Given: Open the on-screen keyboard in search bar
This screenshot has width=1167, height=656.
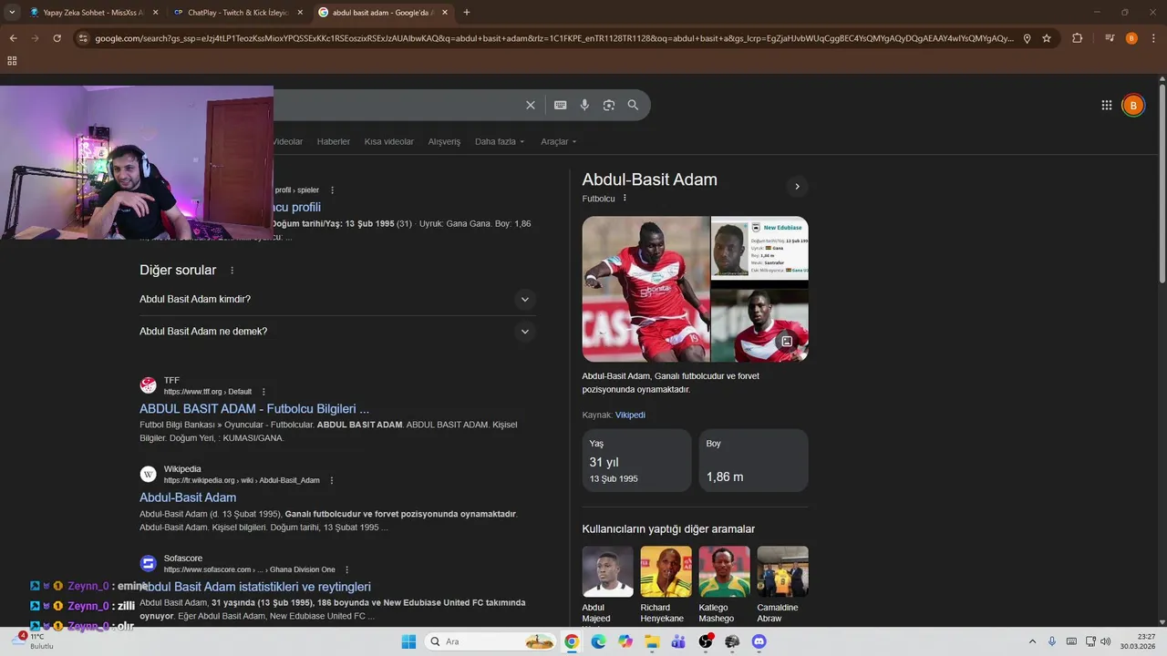Looking at the screenshot, I should [561, 105].
